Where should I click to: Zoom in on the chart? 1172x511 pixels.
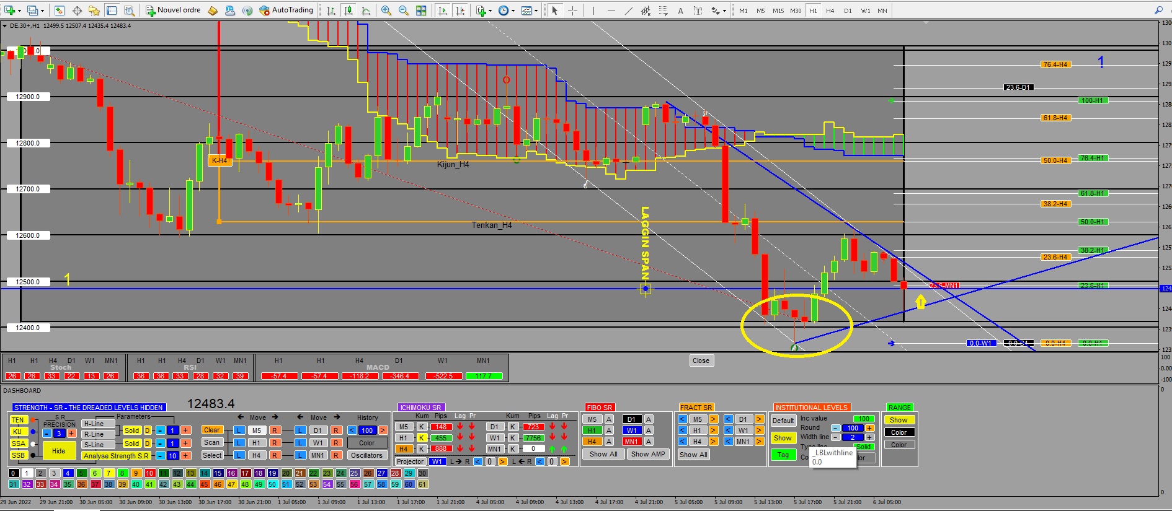coord(386,11)
